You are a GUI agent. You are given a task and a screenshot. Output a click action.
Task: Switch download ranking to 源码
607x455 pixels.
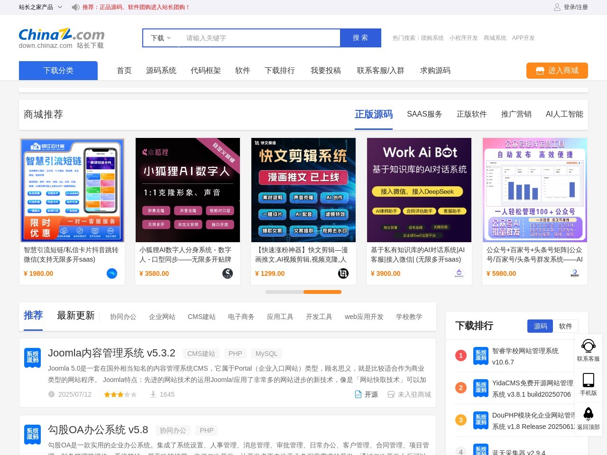tap(540, 326)
